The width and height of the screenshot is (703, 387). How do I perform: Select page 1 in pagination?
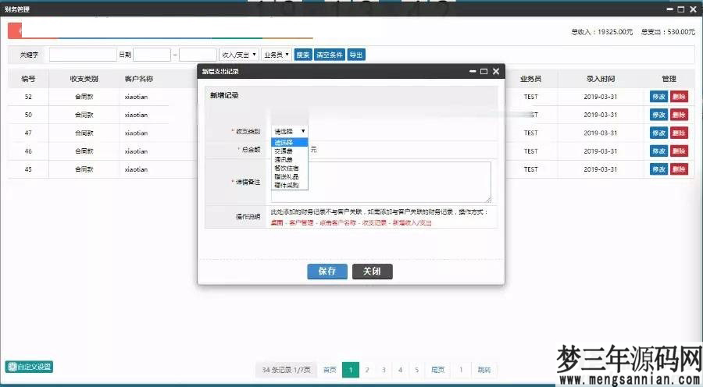(x=351, y=370)
